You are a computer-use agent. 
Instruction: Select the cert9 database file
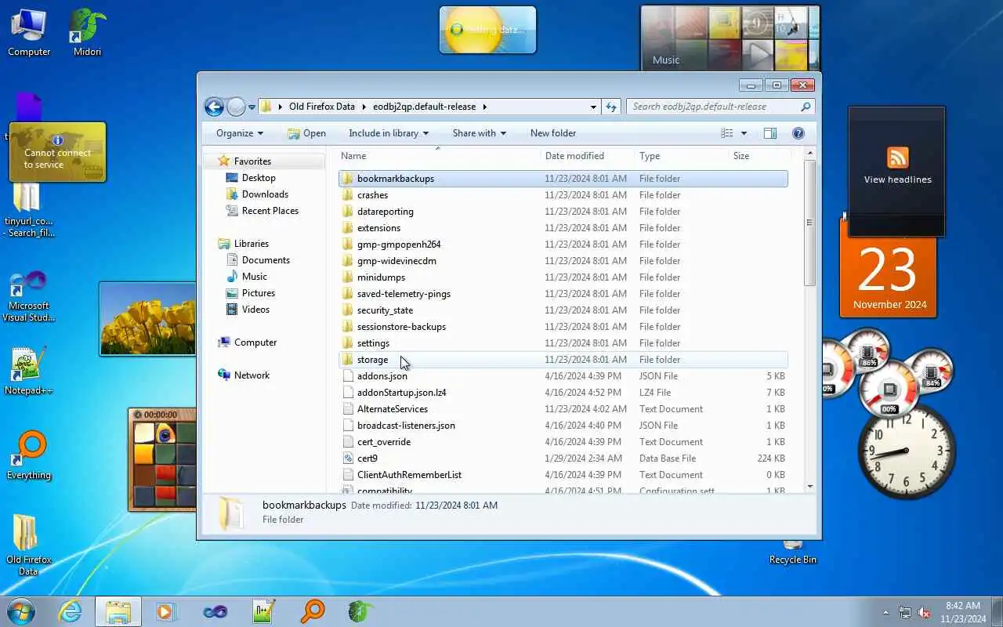pyautogui.click(x=563, y=458)
